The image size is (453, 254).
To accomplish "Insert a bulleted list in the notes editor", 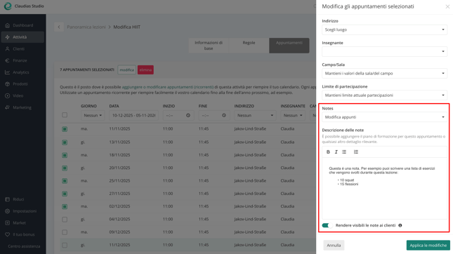I will click(344, 152).
